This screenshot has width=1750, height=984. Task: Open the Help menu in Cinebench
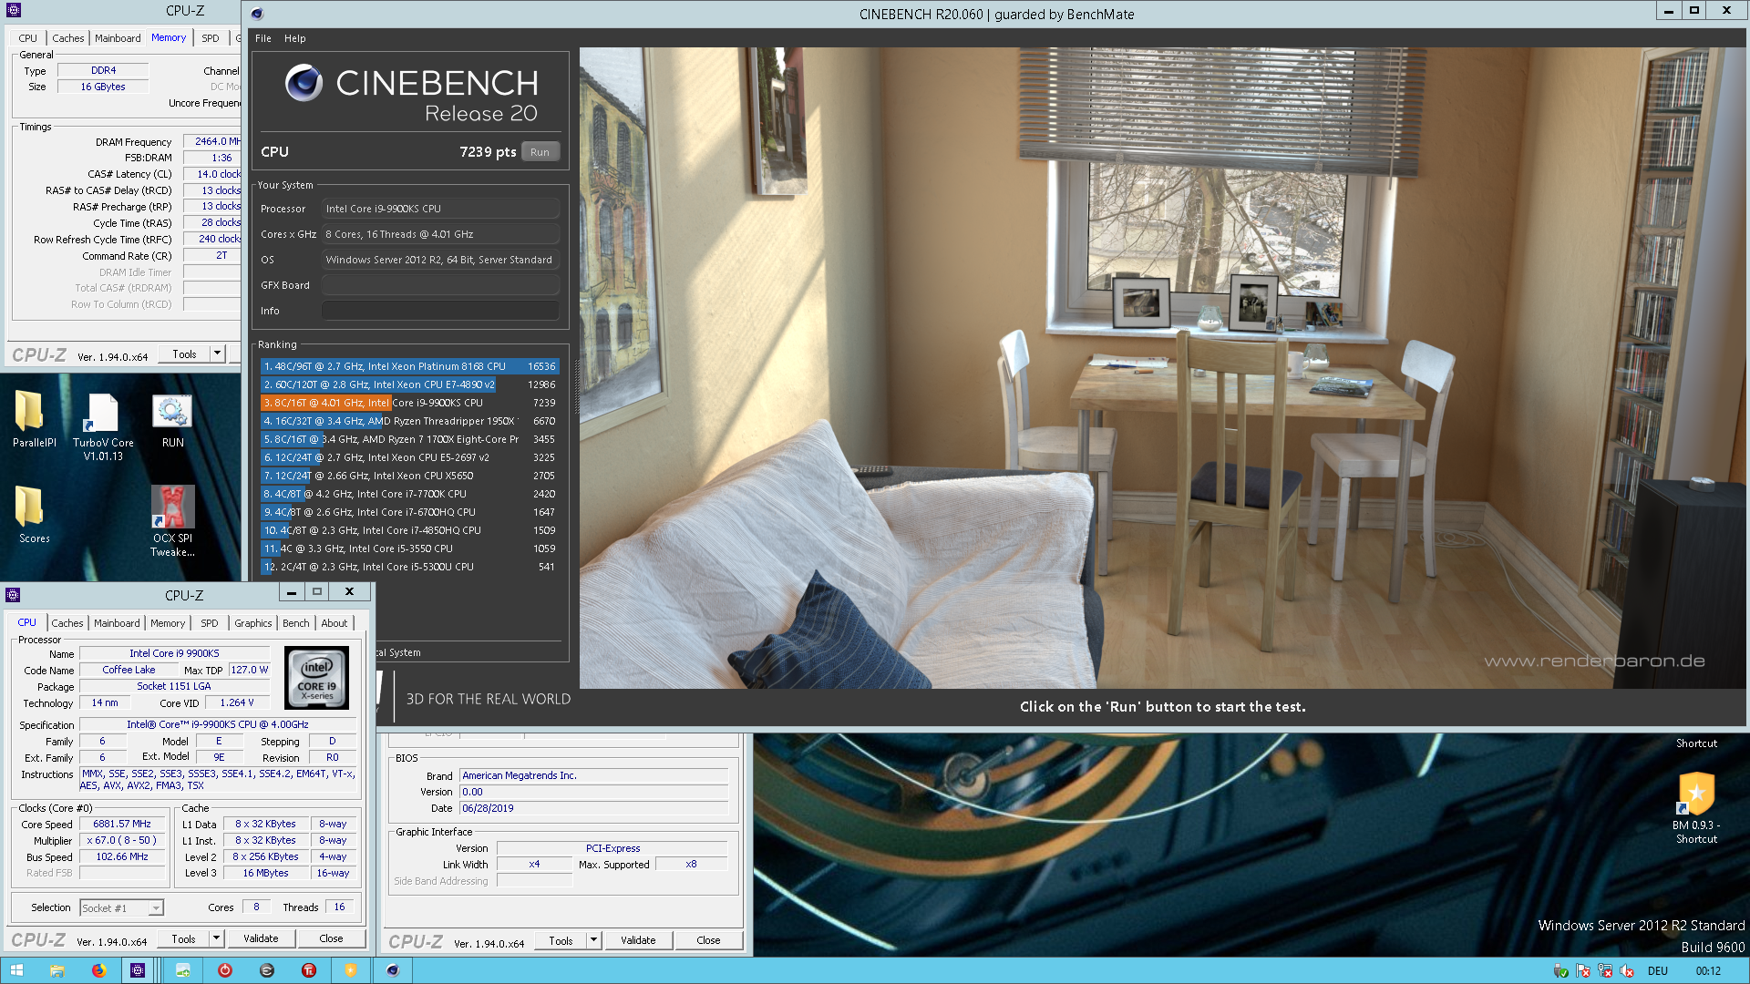pos(294,38)
